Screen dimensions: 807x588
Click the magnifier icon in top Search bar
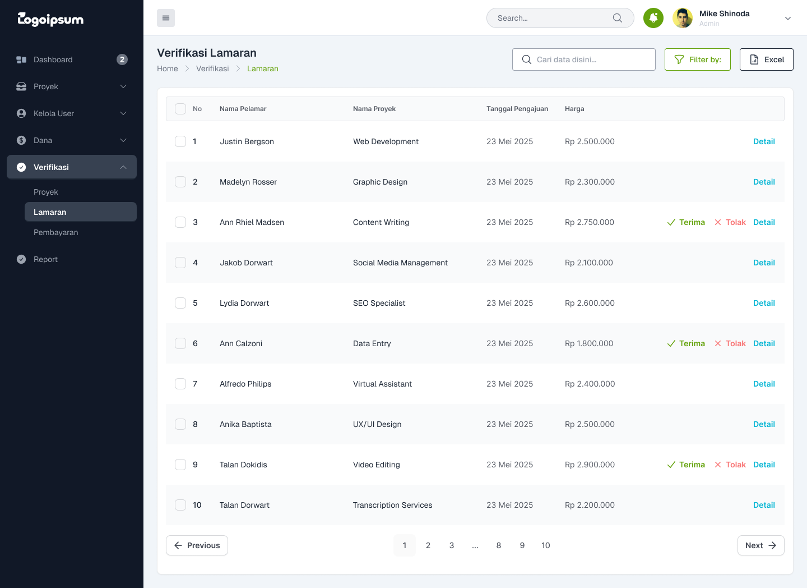point(618,18)
